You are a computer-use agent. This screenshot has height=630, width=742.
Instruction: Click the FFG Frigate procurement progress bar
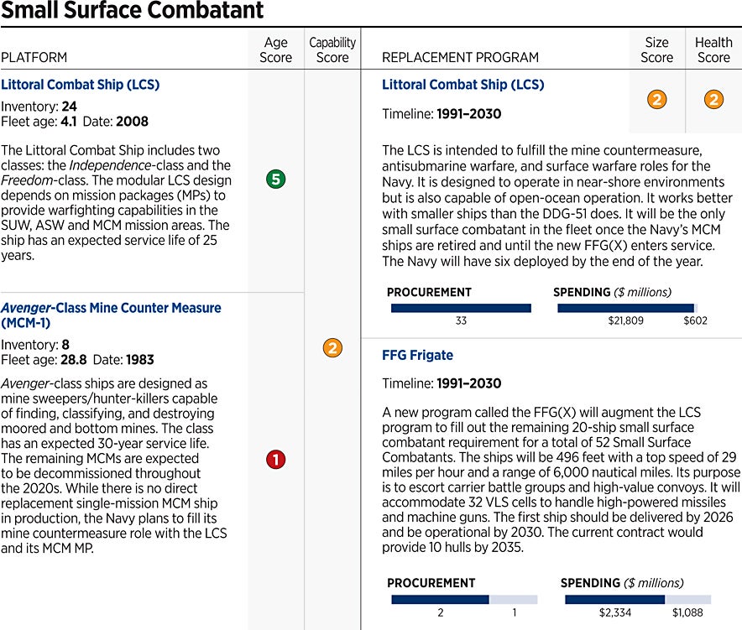[463, 600]
